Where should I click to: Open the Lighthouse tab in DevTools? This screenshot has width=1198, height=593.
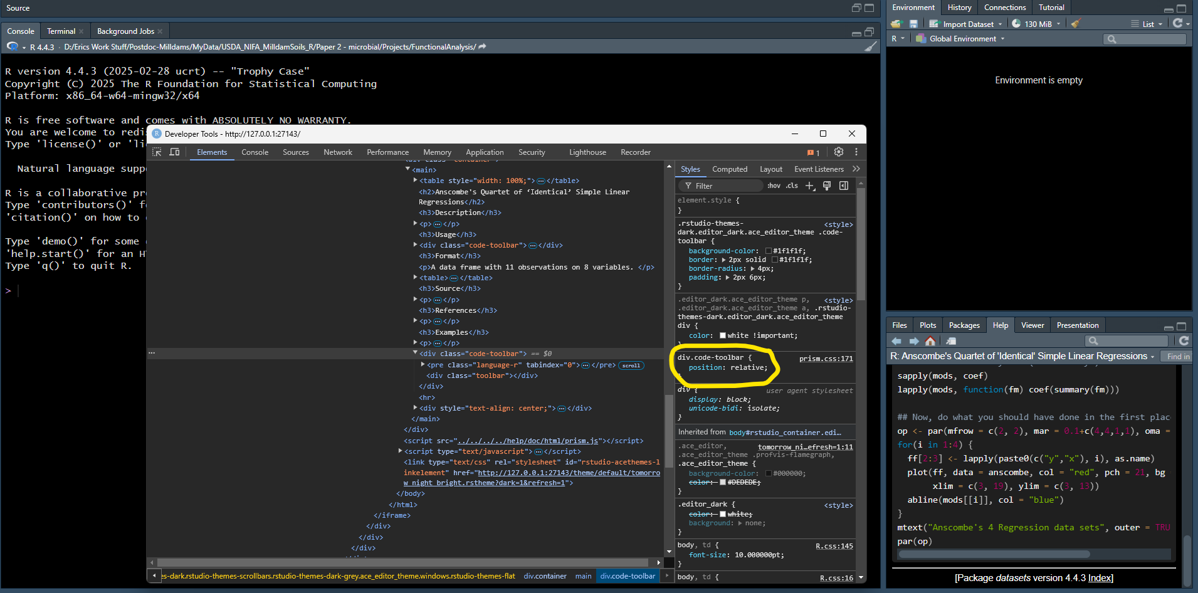(587, 152)
